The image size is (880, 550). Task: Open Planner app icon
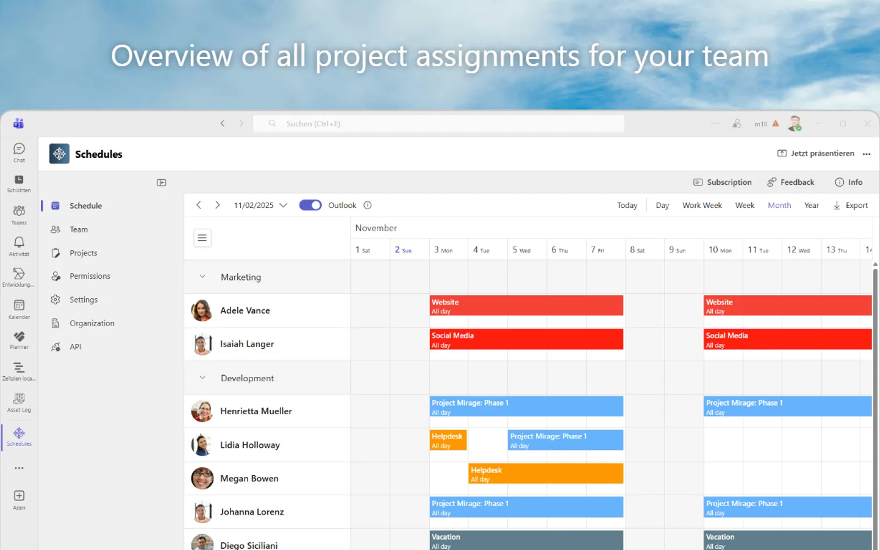click(19, 339)
